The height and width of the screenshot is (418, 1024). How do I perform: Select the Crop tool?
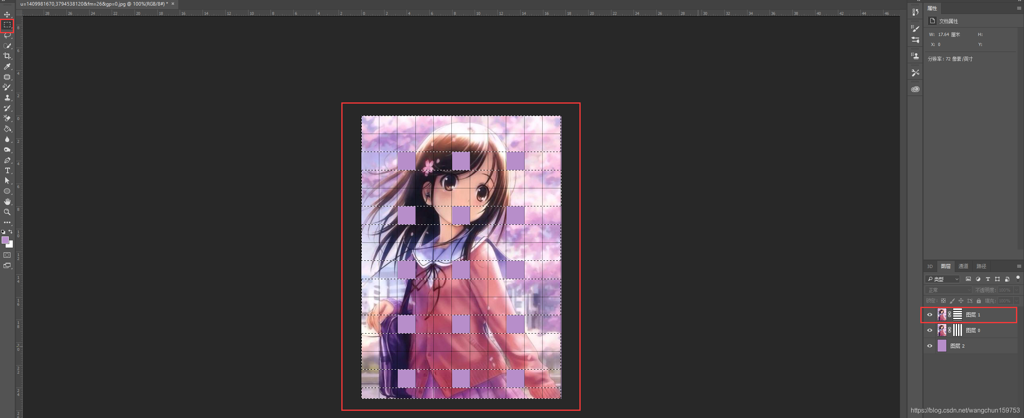coord(7,56)
